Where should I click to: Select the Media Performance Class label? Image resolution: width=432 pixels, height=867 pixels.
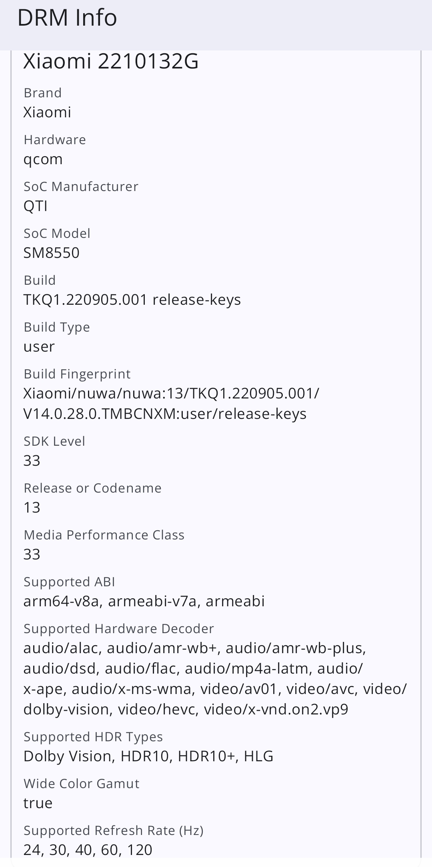pyautogui.click(x=104, y=535)
